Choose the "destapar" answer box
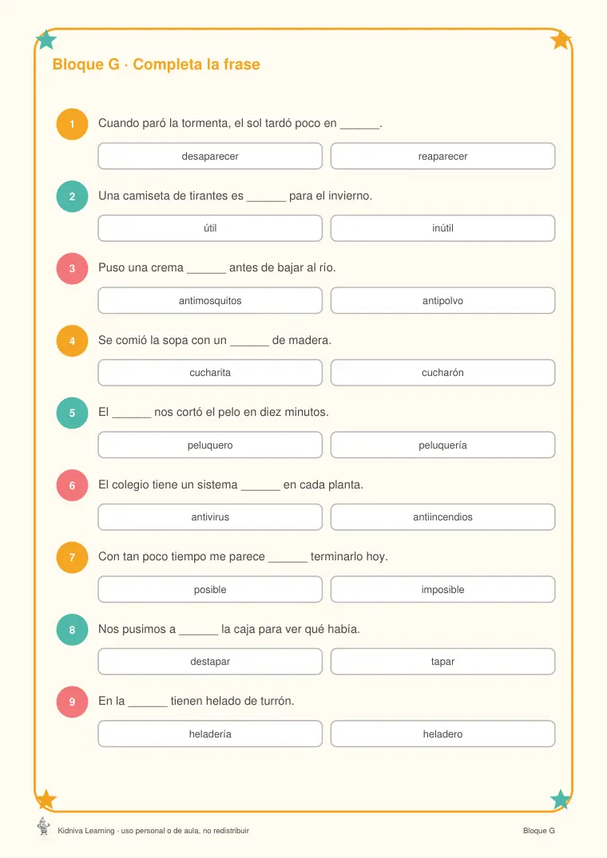The height and width of the screenshot is (858, 607). point(210,662)
